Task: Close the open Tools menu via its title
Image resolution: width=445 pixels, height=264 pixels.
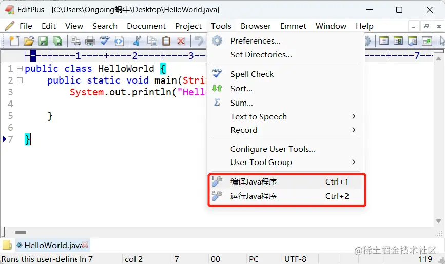Action: coord(221,26)
